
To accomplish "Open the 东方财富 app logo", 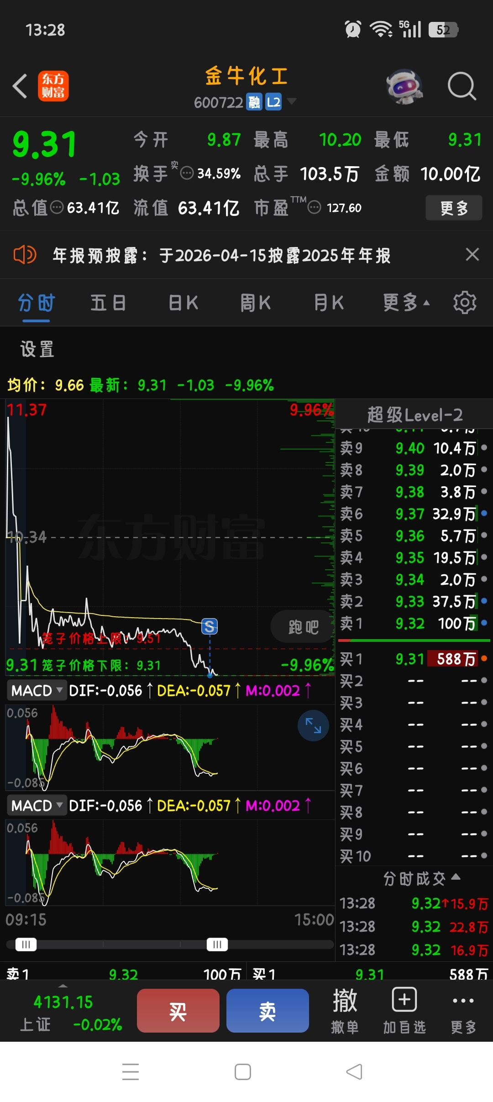I will 53,86.
